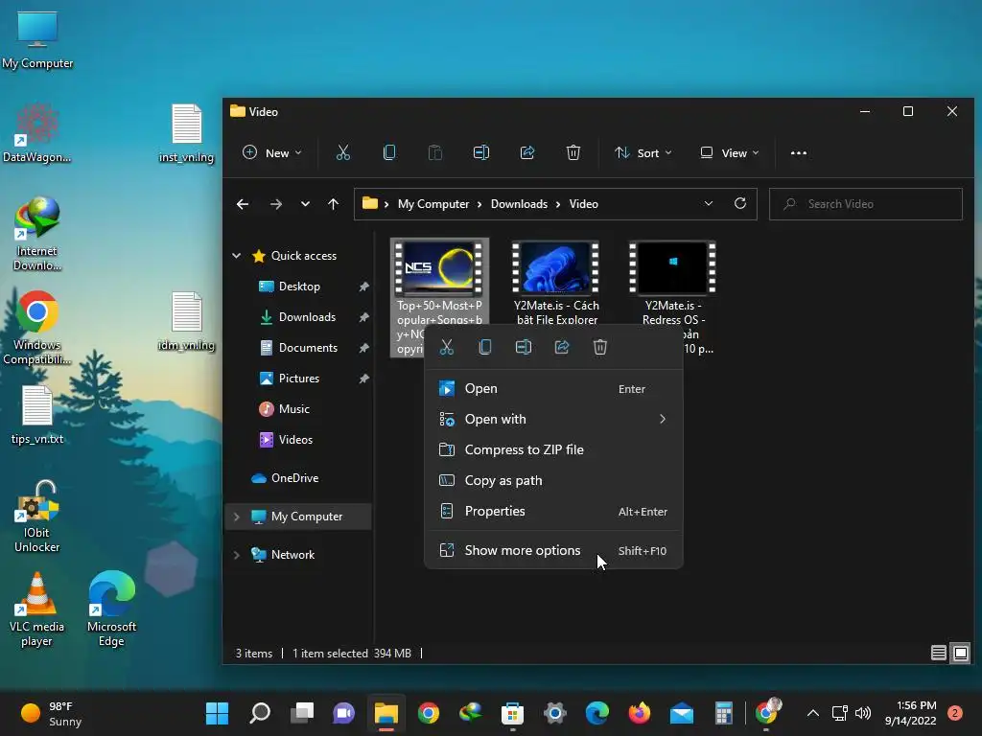Viewport: 982px width, 736px height.
Task: Open Settings gear on the taskbar
Action: (x=555, y=713)
